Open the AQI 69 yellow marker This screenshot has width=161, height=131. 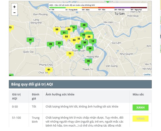69,29
